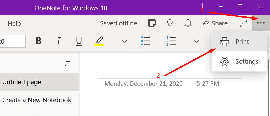This screenshot has height=116, width=270.
Task: Open the three-dot more options menu
Action: click(261, 23)
